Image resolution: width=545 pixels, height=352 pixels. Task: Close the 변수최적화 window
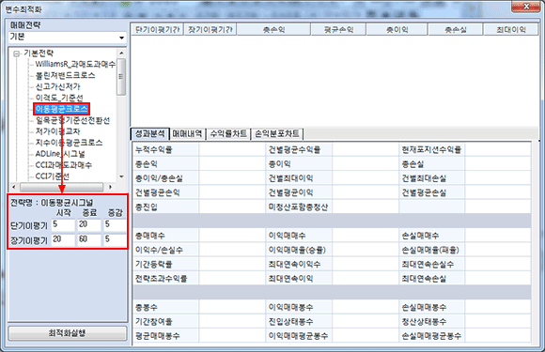point(525,7)
